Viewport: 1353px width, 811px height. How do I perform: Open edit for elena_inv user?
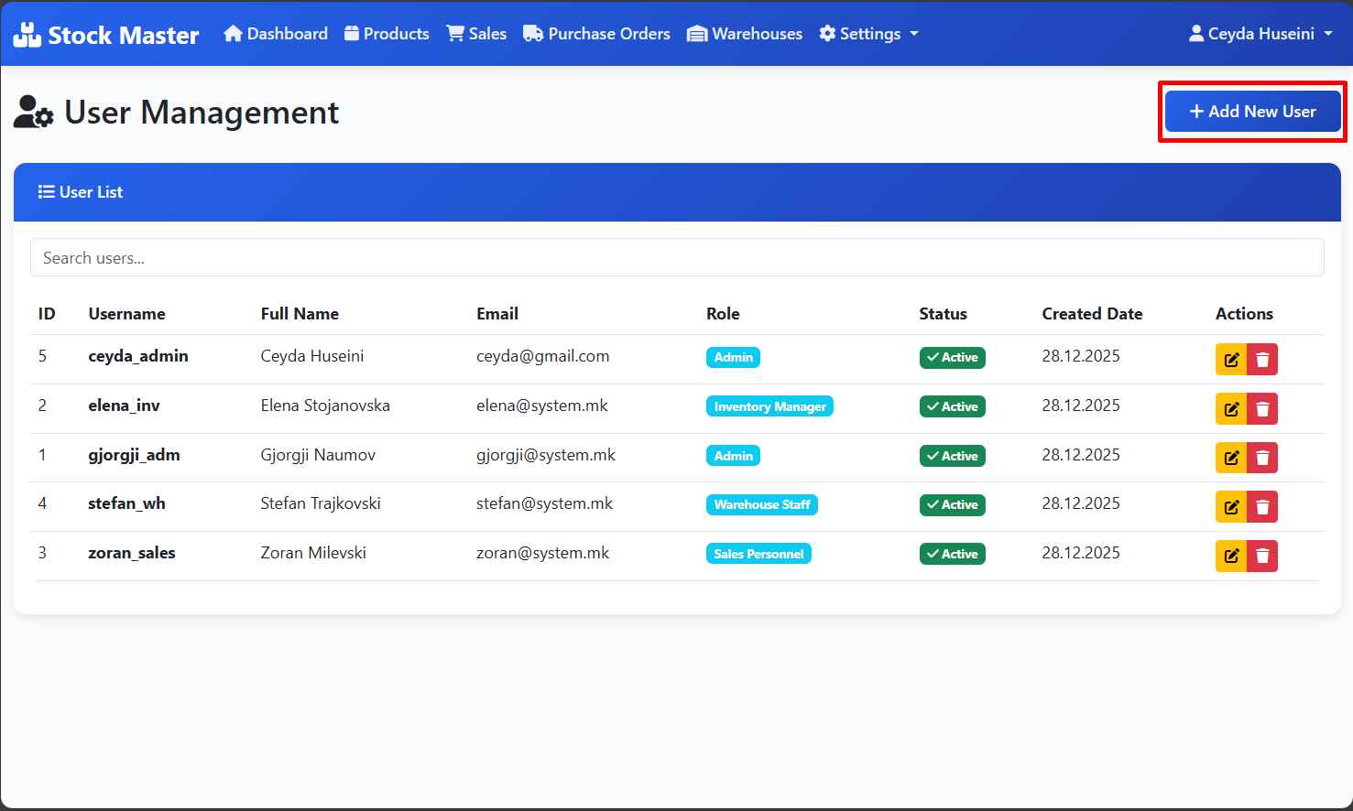point(1231,409)
